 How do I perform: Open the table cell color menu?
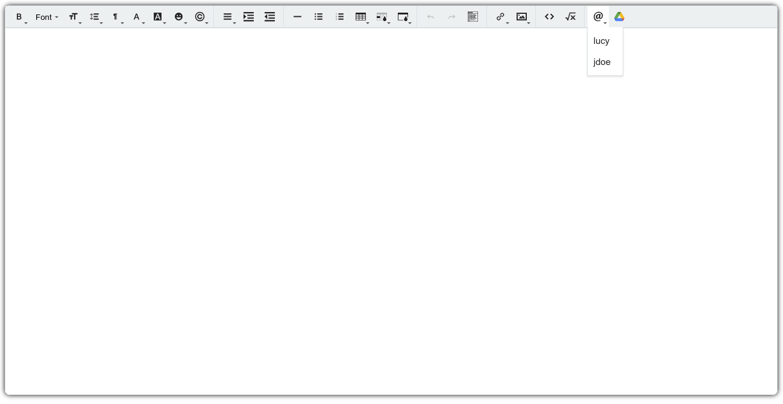pos(383,17)
